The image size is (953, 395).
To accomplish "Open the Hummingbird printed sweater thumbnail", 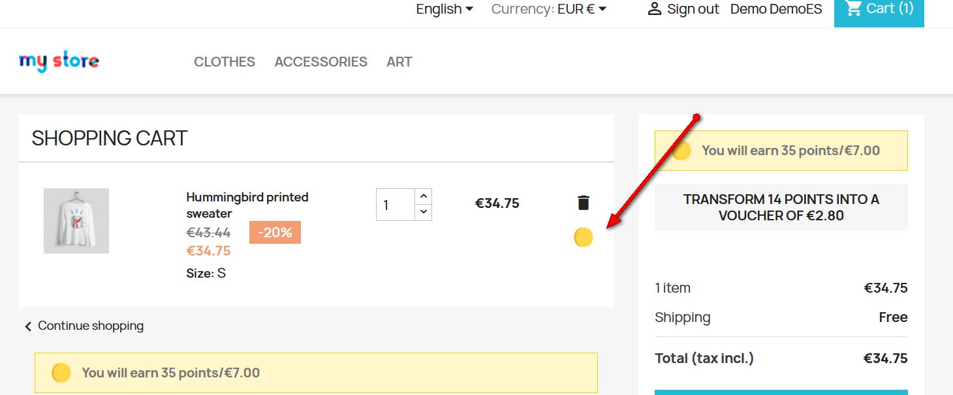I will pos(76,221).
